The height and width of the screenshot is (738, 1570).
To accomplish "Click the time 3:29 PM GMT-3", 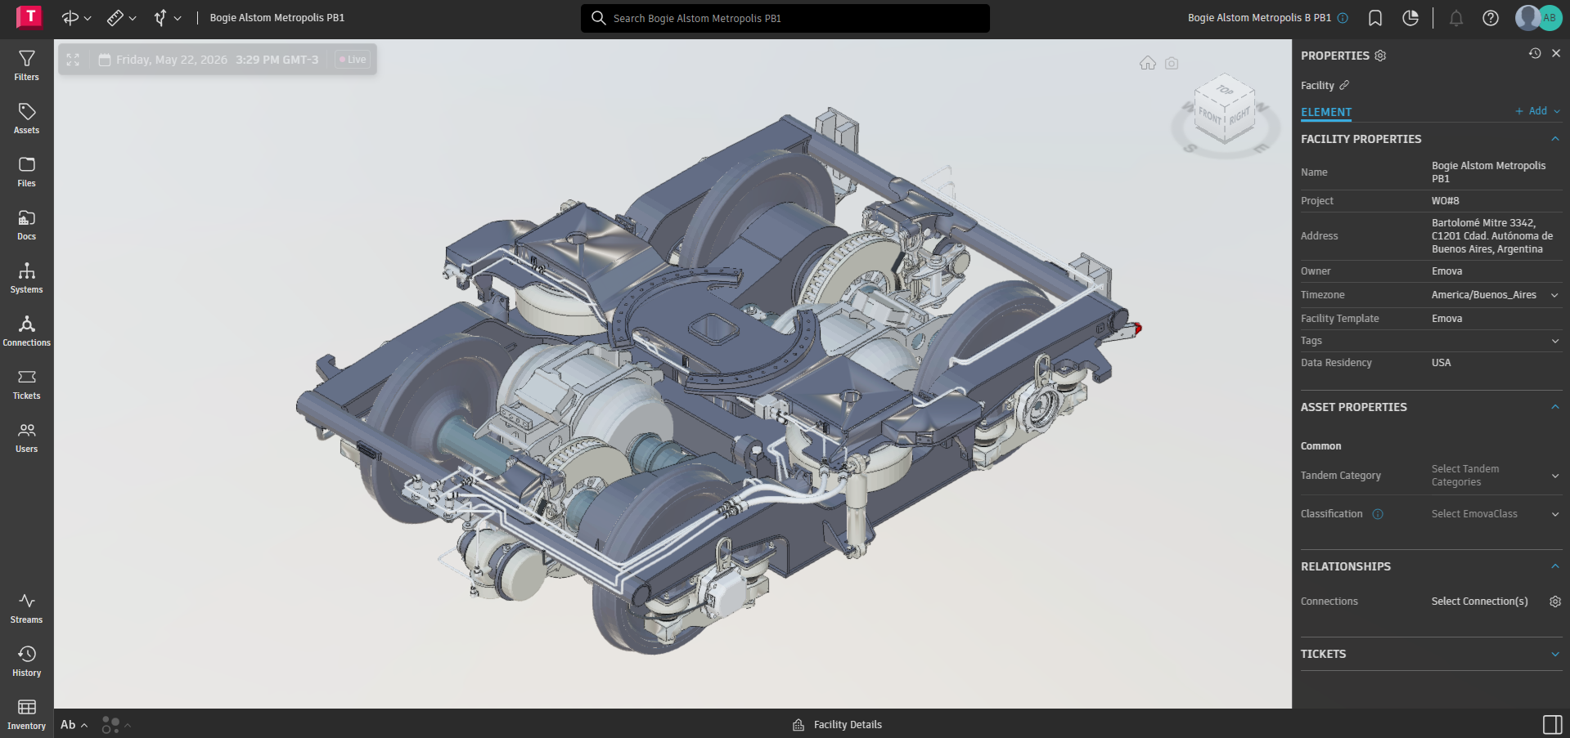I will point(277,60).
